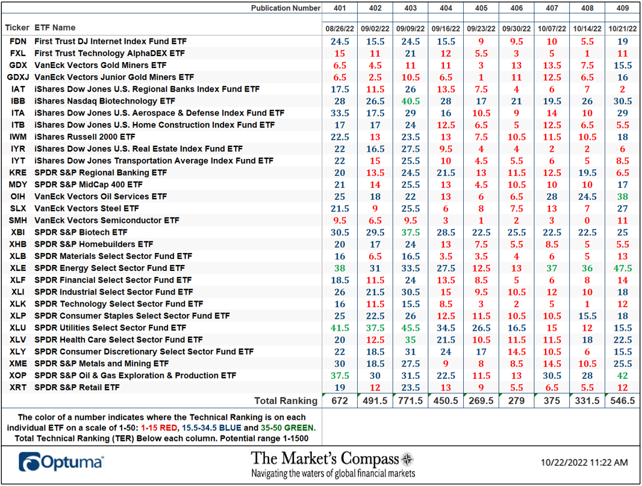This screenshot has height=486, width=642.
Task: Click the GDX ticker cell
Action: [17, 65]
